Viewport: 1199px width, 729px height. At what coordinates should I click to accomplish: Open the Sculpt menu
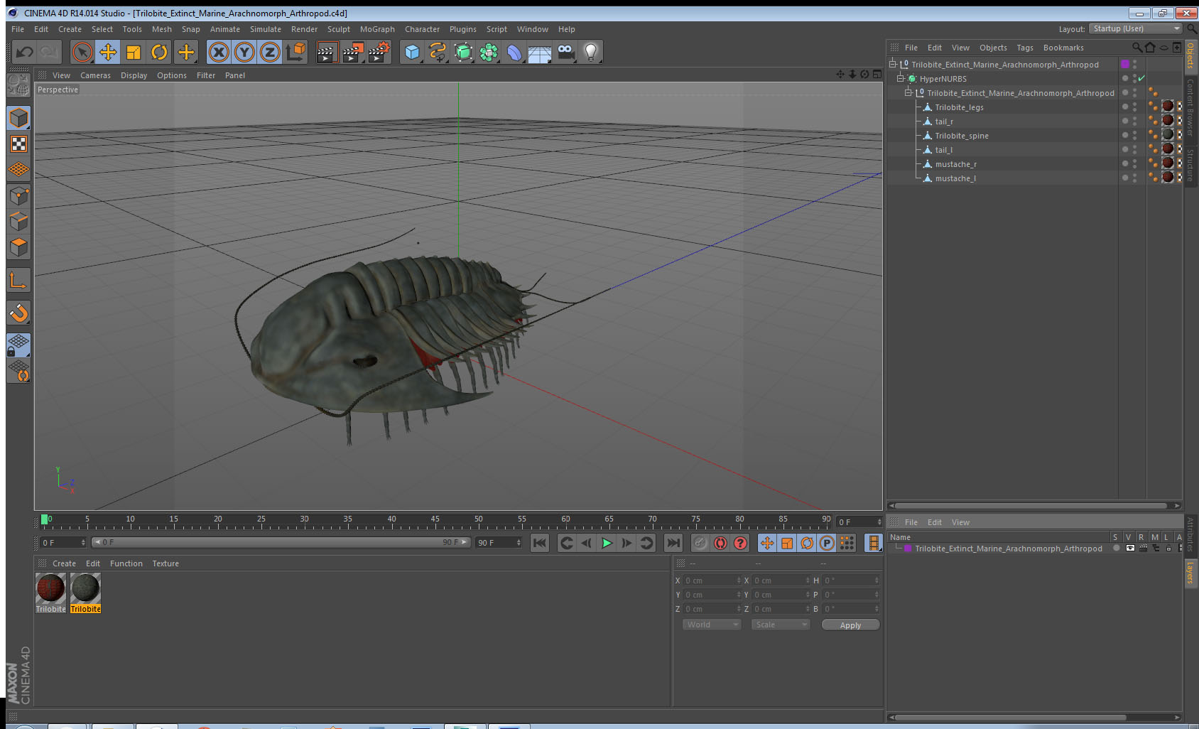338,29
